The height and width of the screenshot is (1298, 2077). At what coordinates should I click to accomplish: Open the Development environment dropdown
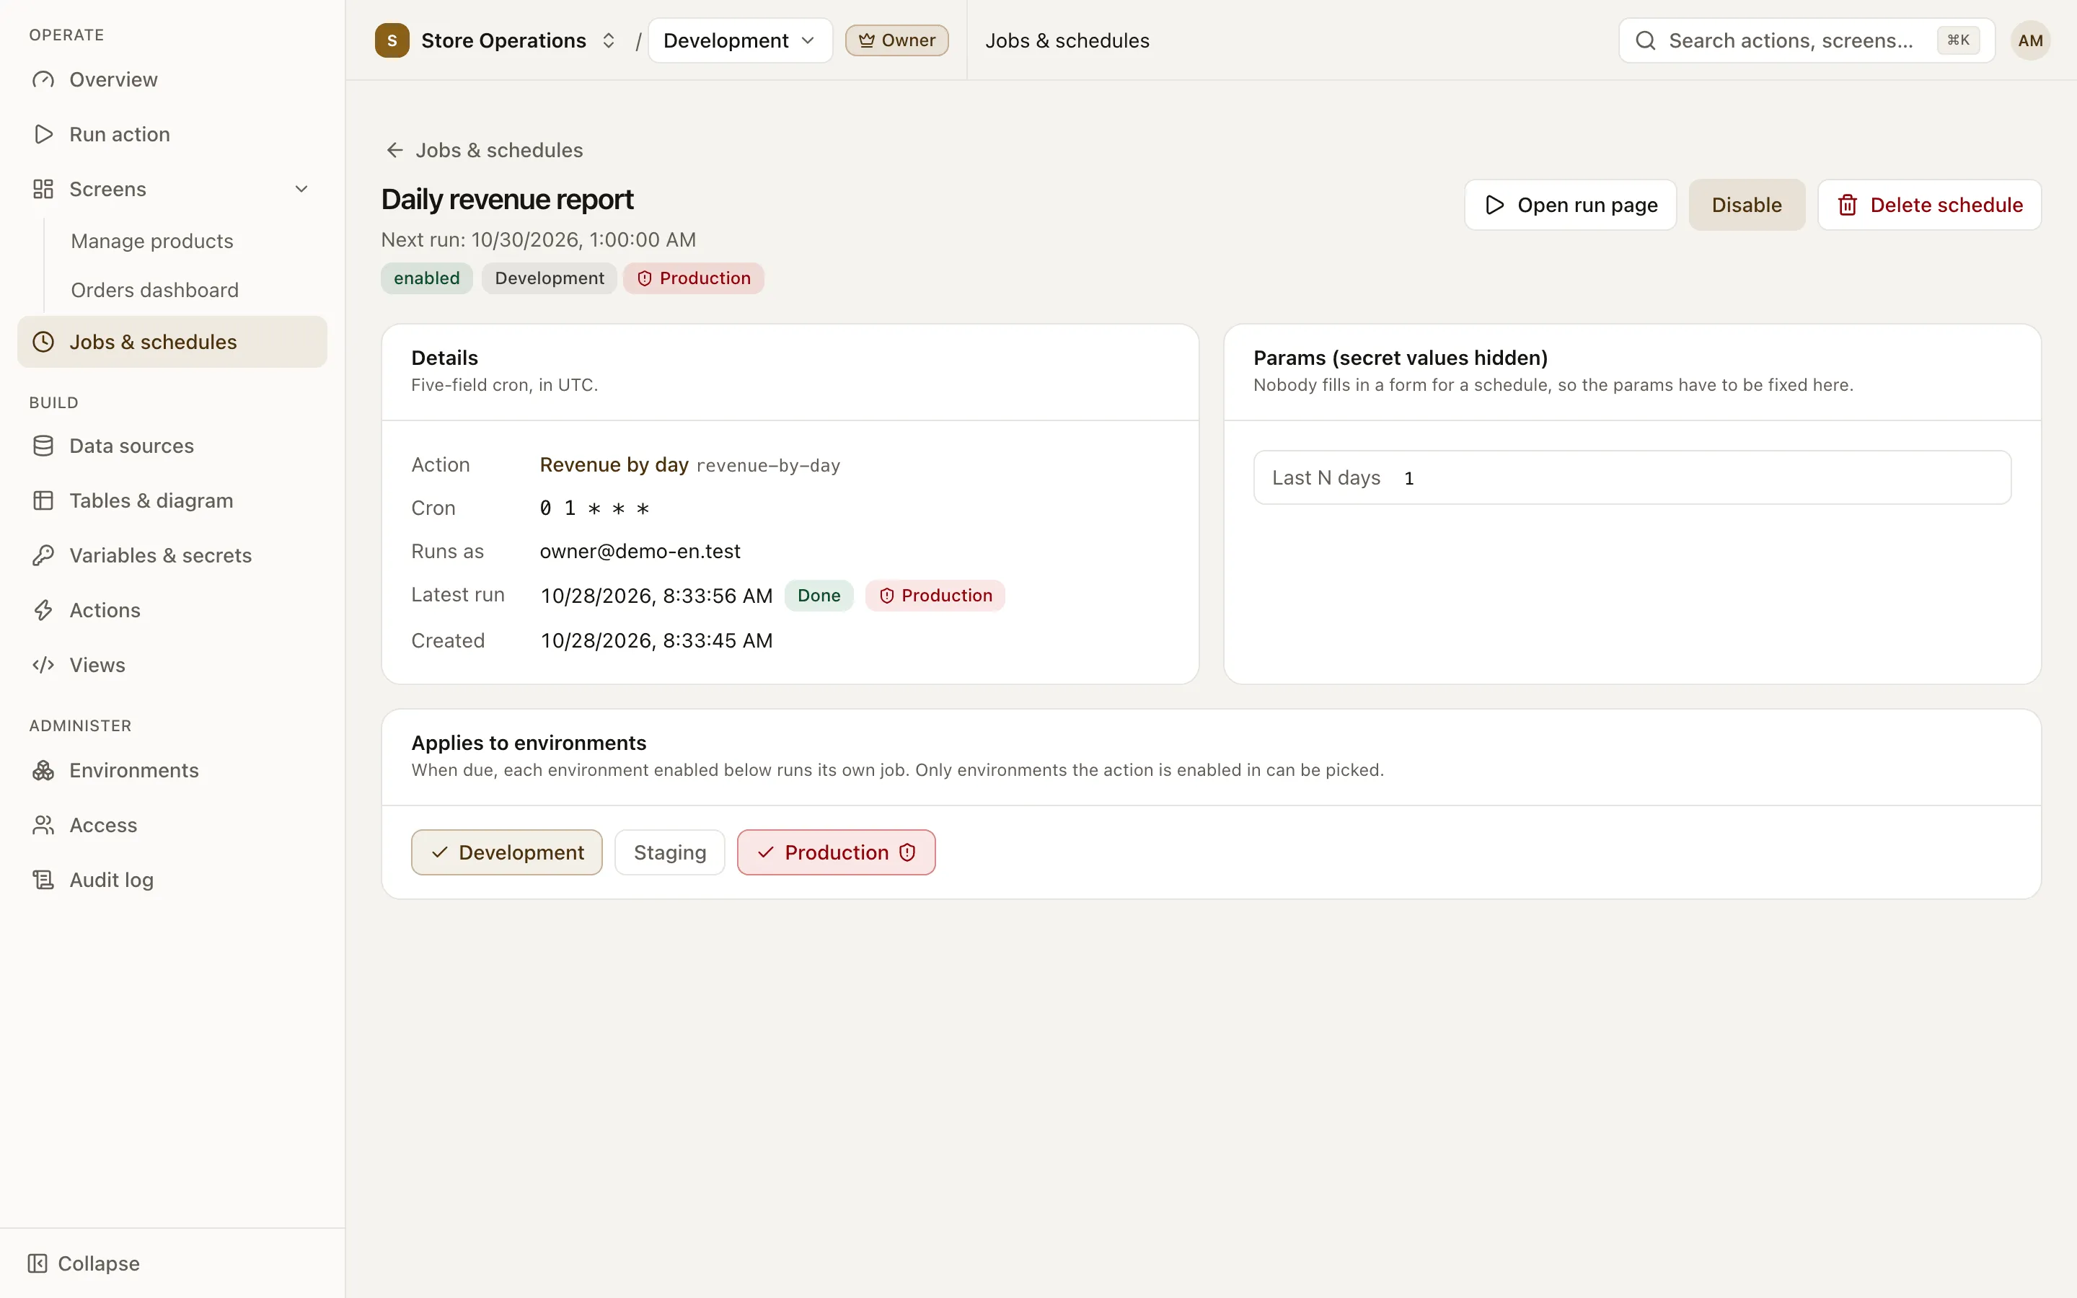[x=740, y=40]
